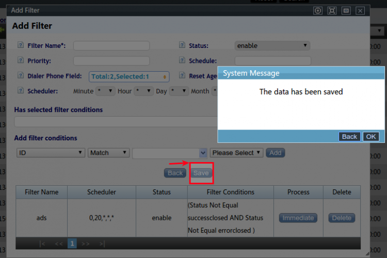Image resolution: width=387 pixels, height=258 pixels.
Task: Click the Filter Name text field
Action: (111, 46)
